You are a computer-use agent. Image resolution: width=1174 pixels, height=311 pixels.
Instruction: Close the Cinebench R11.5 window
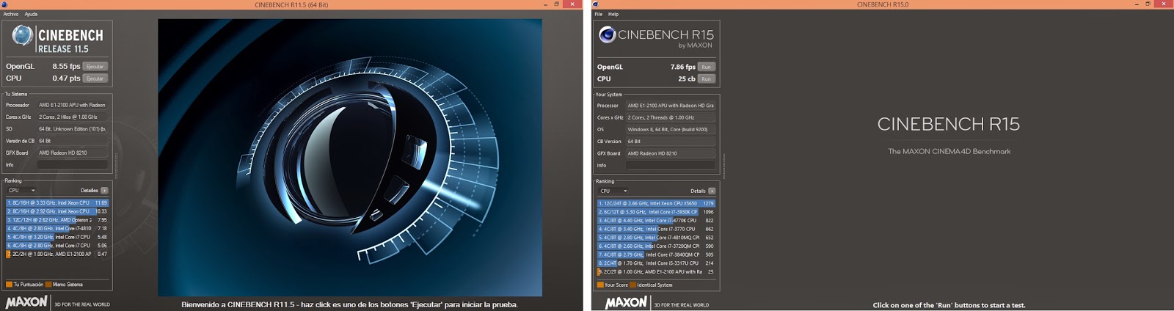click(x=572, y=4)
